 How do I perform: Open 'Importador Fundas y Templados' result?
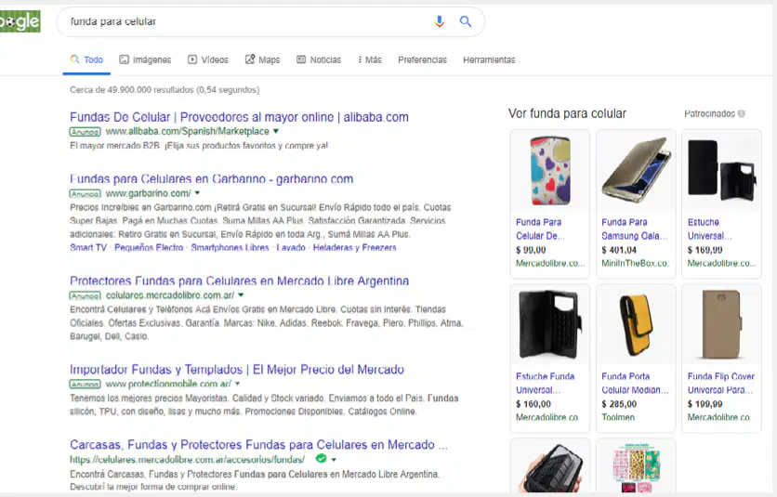[x=237, y=370]
